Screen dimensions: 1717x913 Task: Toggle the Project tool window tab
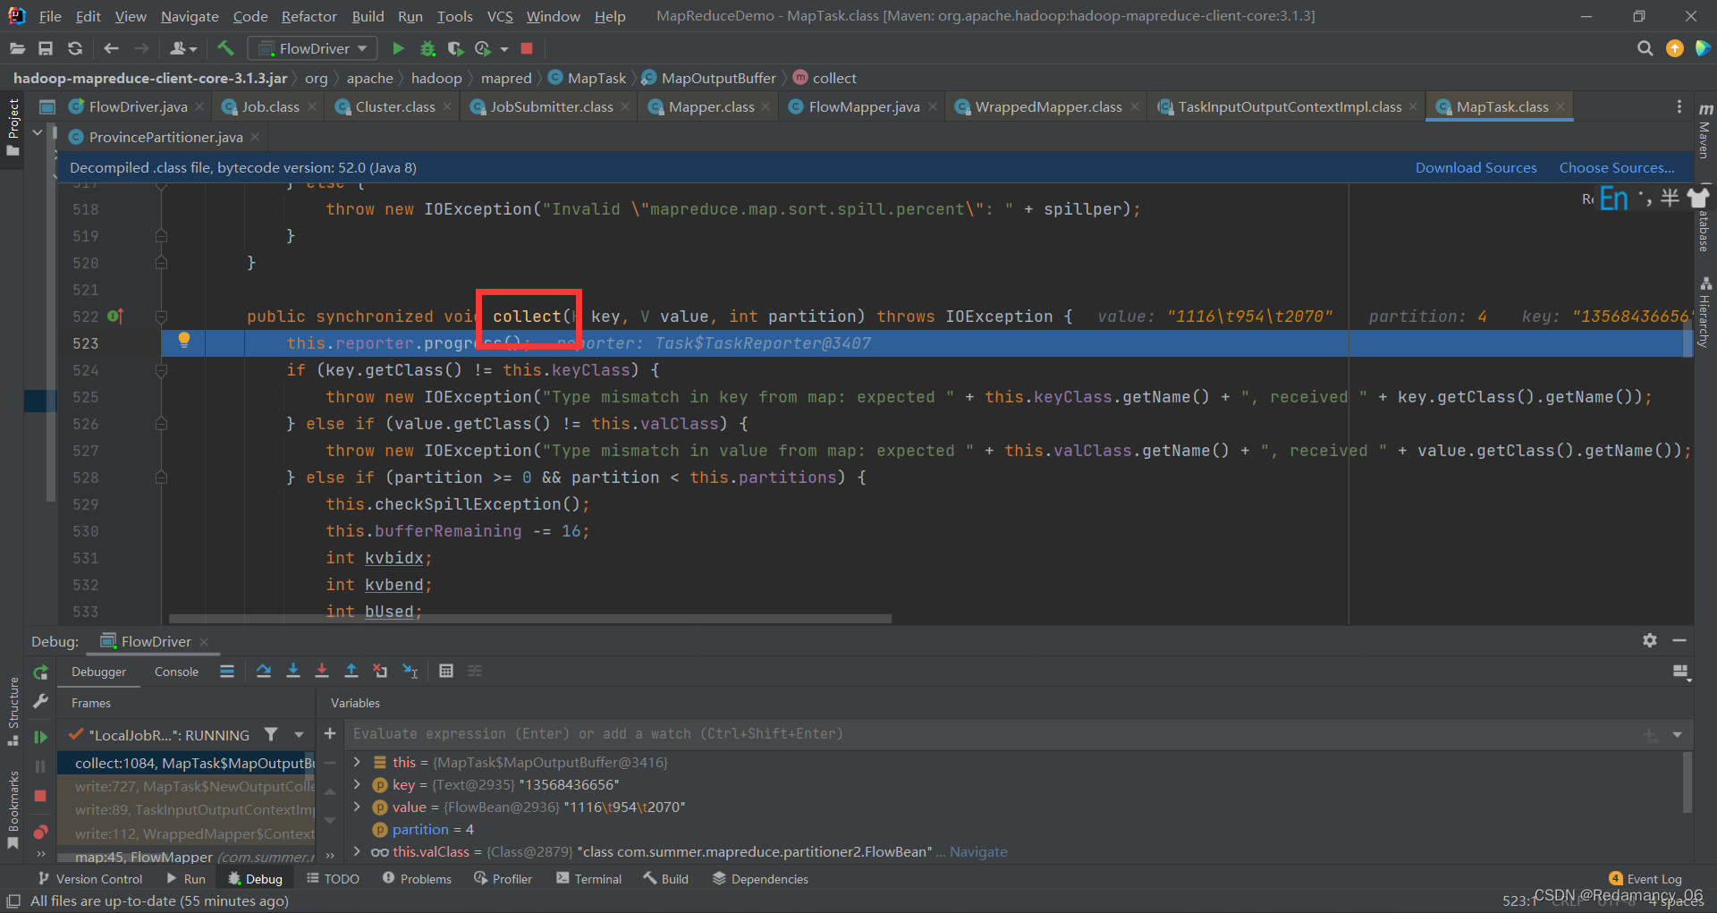click(13, 128)
